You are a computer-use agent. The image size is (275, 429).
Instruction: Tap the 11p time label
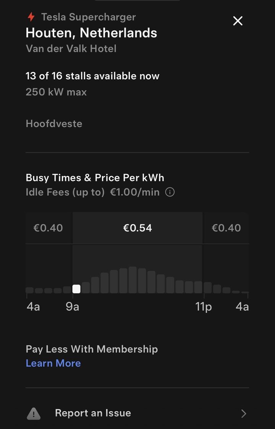(x=204, y=307)
